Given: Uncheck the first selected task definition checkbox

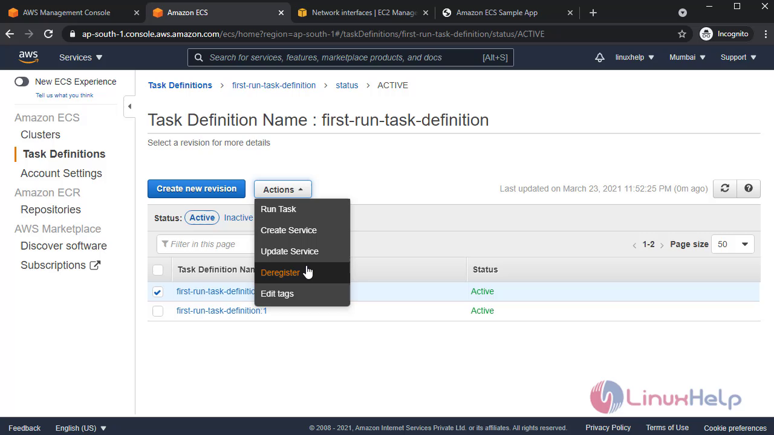Looking at the screenshot, I should click(158, 292).
